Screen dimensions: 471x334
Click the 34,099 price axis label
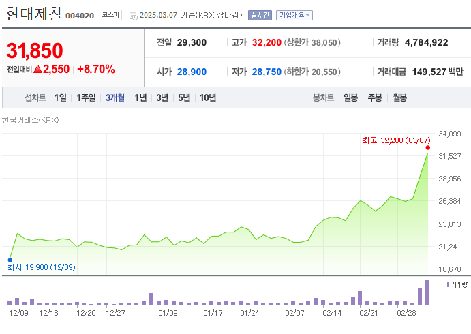pos(450,134)
